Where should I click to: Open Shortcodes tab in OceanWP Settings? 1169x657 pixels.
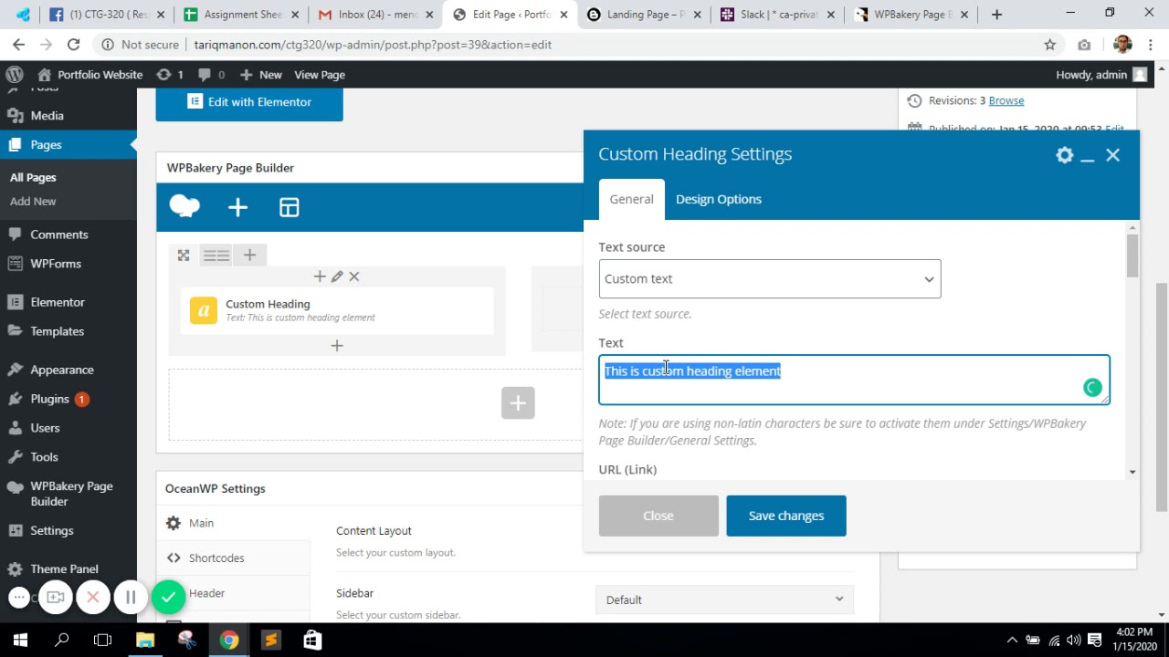tap(234, 558)
